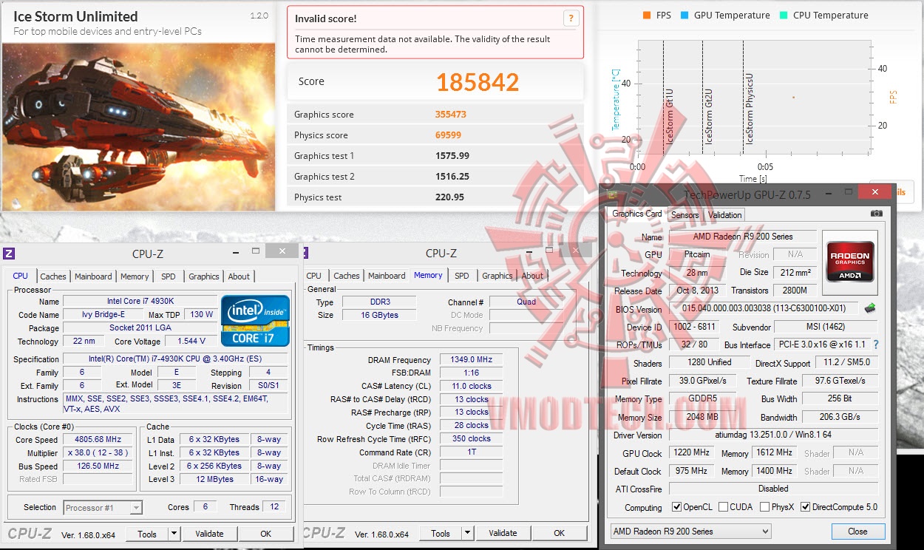Click the Core Speed field 4805.68 MHz

click(98, 439)
